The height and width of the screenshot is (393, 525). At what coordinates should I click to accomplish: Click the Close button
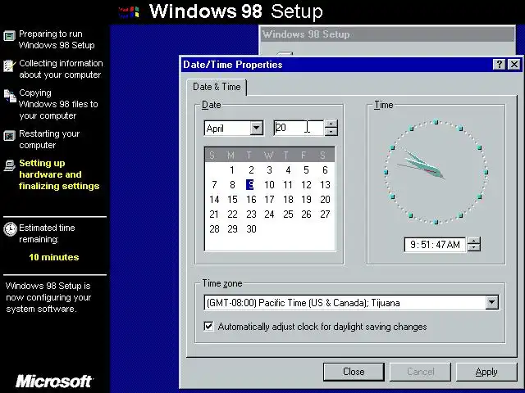tap(354, 372)
